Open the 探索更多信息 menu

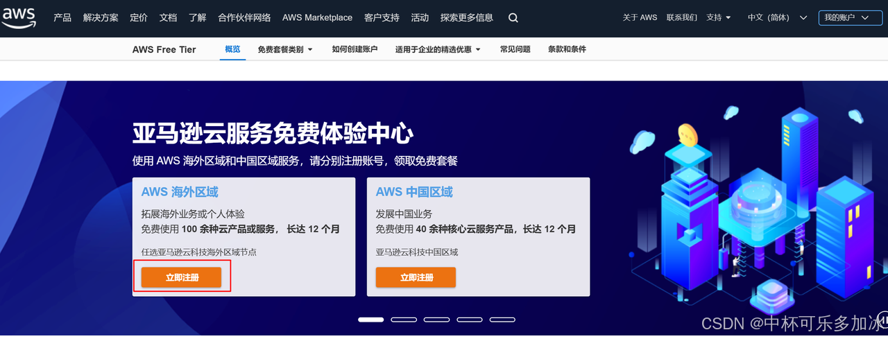click(x=467, y=18)
